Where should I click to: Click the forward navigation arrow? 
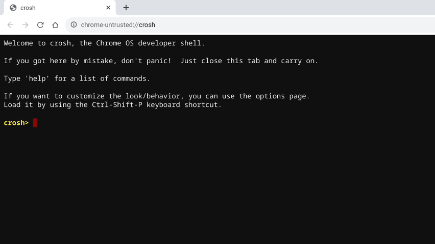[x=26, y=25]
